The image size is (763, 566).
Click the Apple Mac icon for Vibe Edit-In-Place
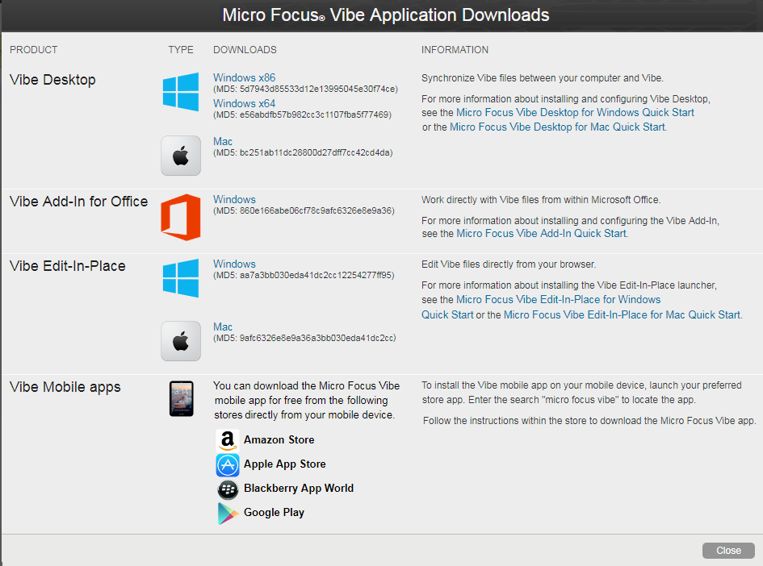[181, 341]
